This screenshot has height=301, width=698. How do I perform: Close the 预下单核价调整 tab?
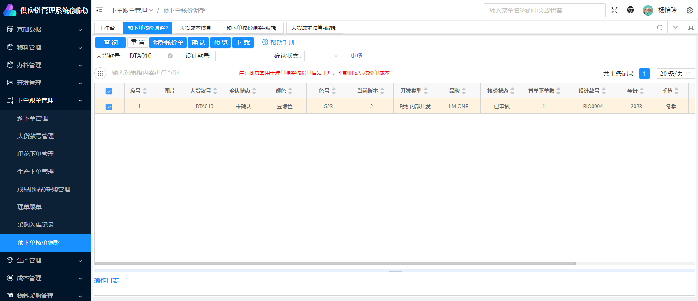click(x=167, y=27)
